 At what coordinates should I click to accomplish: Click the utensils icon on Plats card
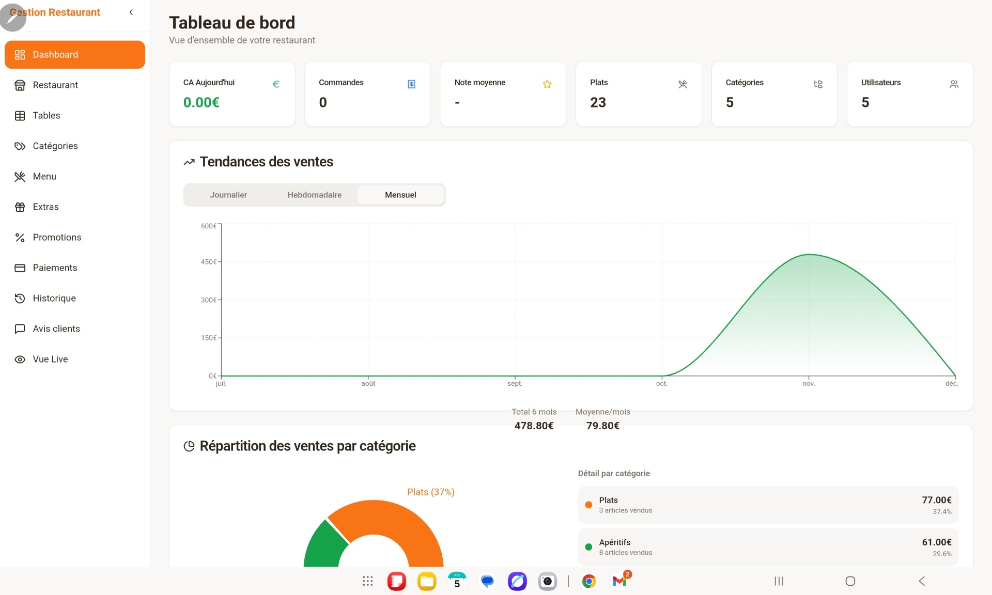[683, 84]
